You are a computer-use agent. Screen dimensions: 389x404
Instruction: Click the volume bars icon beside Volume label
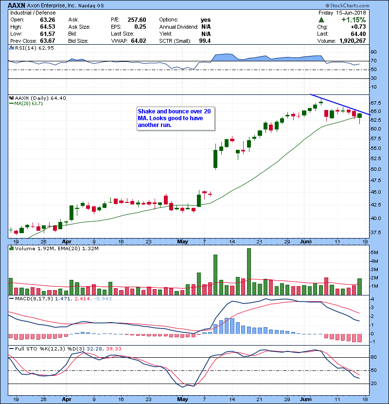click(x=11, y=248)
